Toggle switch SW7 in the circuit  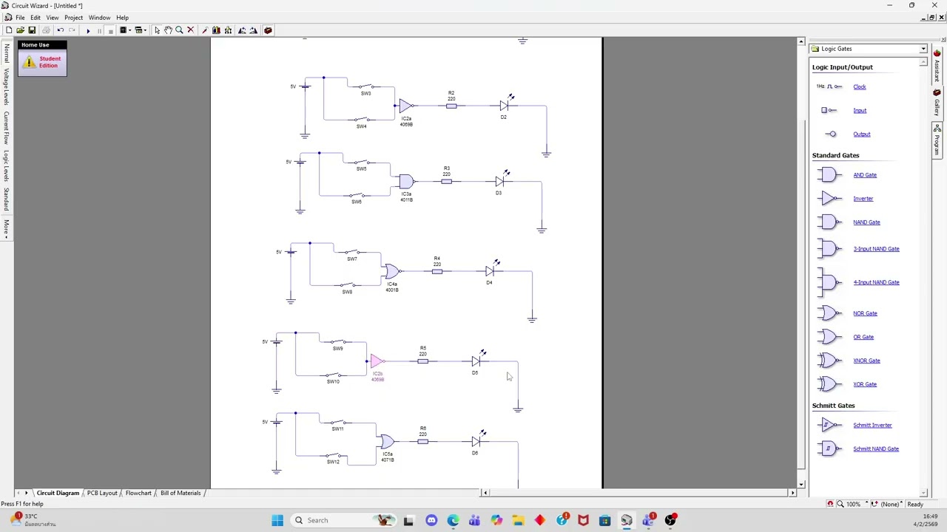tap(351, 252)
